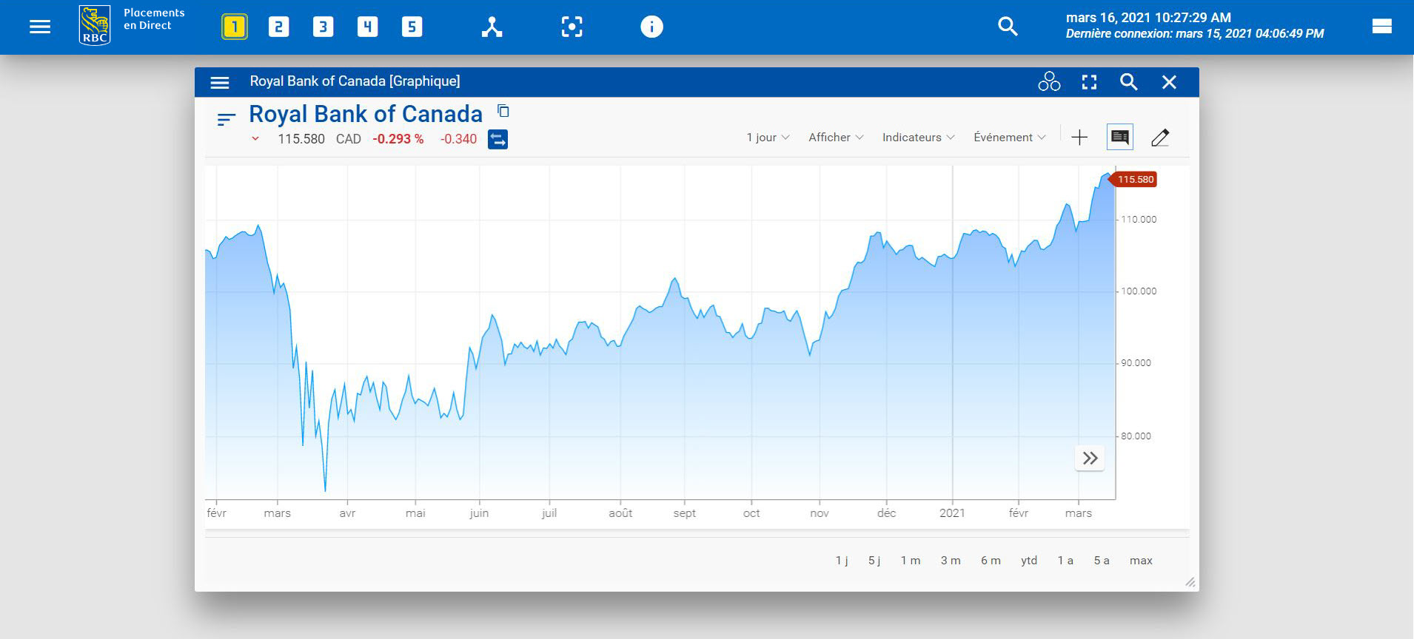
Task: Switch to workspace 1
Action: (234, 27)
